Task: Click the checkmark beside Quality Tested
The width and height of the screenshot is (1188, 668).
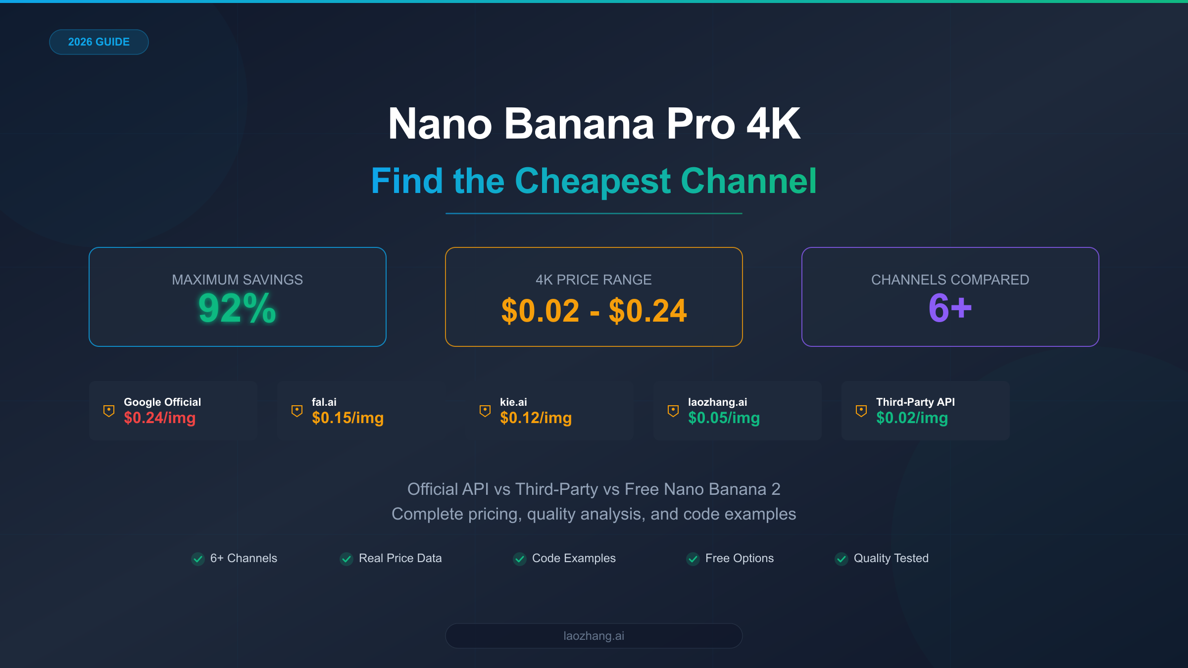Action: pyautogui.click(x=841, y=559)
